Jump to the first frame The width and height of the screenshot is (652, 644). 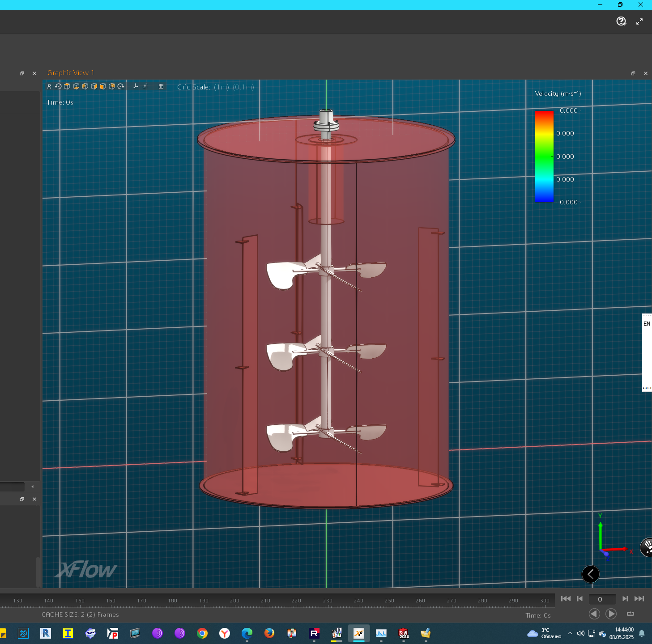pos(566,598)
